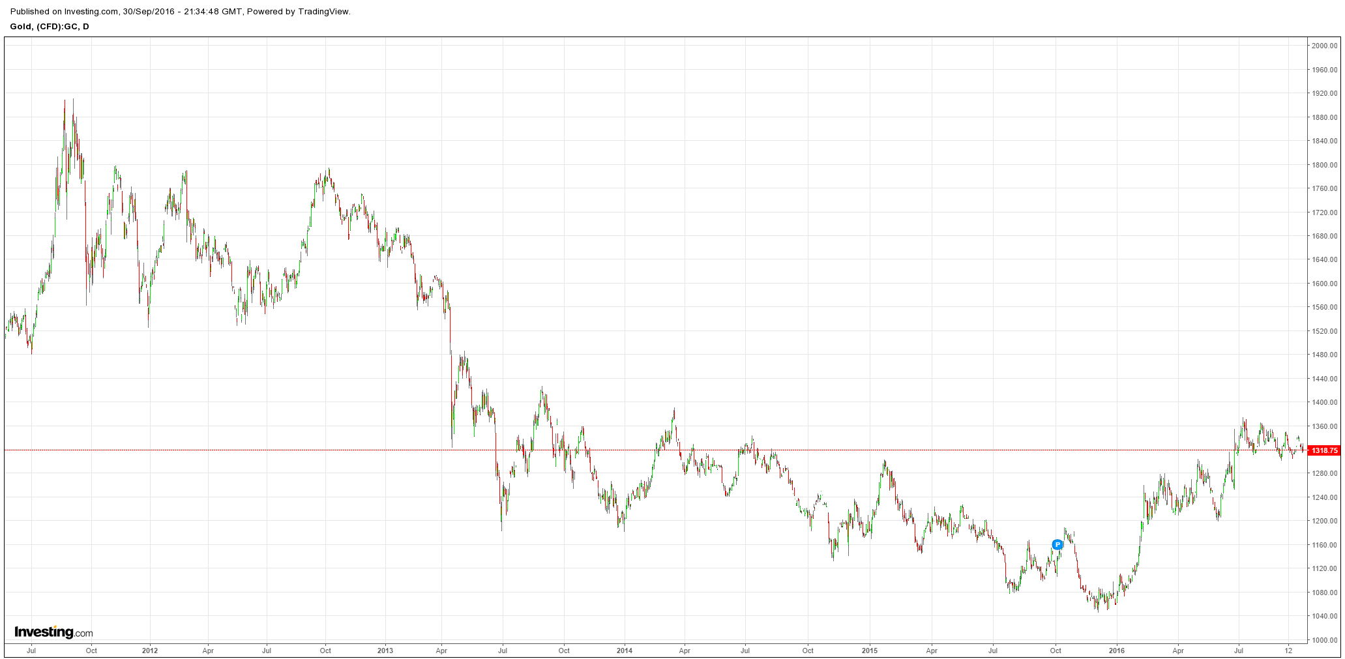Screen dimensions: 1345x659
Task: Click the 2014 label on time axis
Action: [x=625, y=651]
